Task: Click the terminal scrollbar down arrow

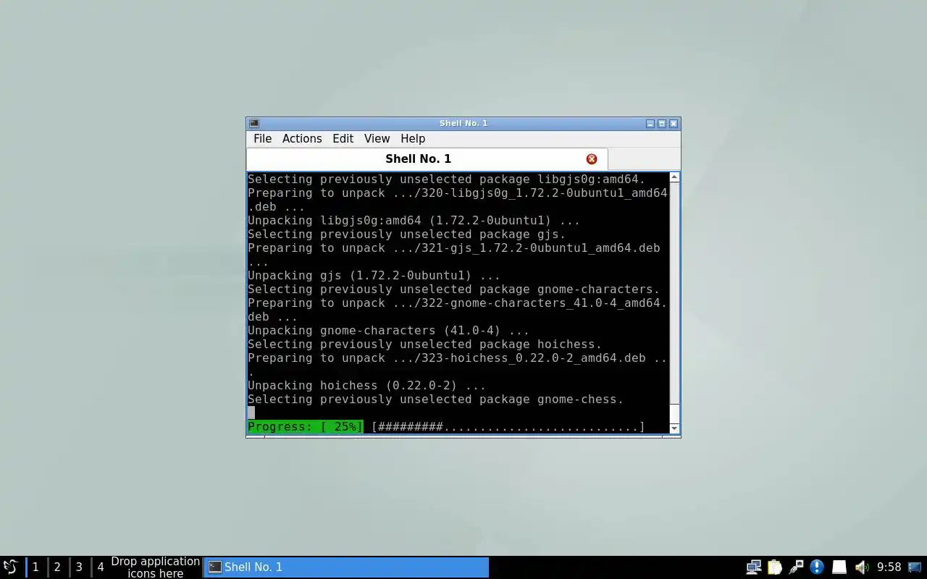Action: click(675, 428)
